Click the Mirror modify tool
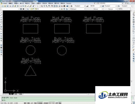This screenshot has width=135, height=104. click(134, 17)
